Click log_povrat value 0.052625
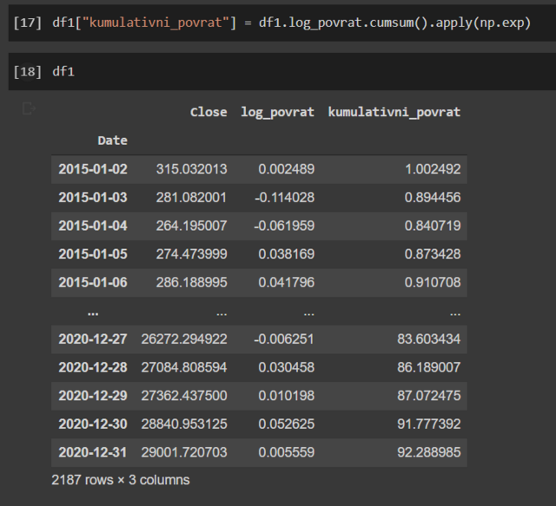Viewport: 556px width, 506px height. [287, 424]
